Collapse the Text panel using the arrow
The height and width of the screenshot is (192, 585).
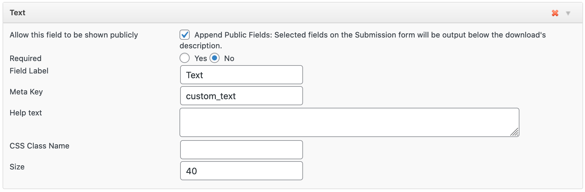[x=568, y=13]
